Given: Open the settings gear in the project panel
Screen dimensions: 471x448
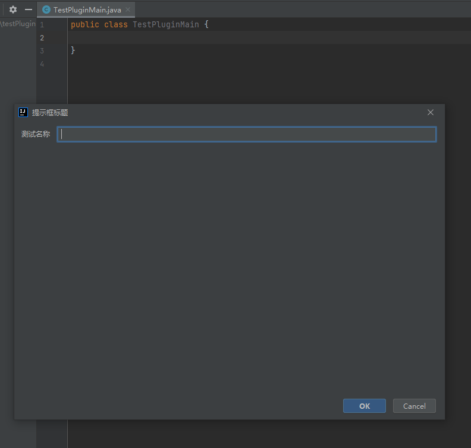Looking at the screenshot, I should [13, 10].
